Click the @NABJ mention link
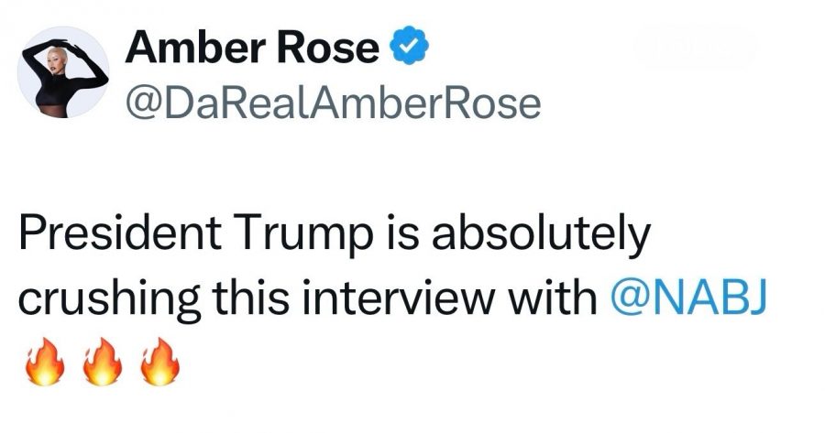This screenshot has height=433, width=825. tap(687, 300)
